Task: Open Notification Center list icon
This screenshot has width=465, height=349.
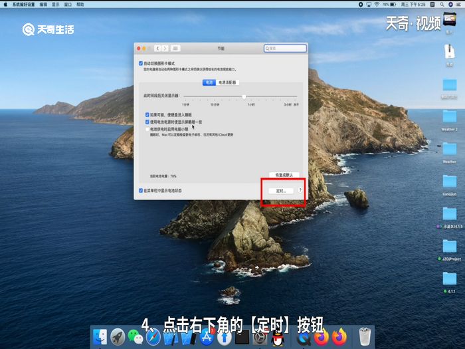Action: [x=458, y=4]
